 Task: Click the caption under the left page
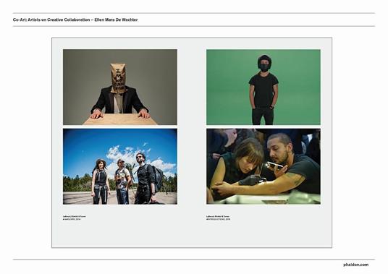click(x=75, y=218)
